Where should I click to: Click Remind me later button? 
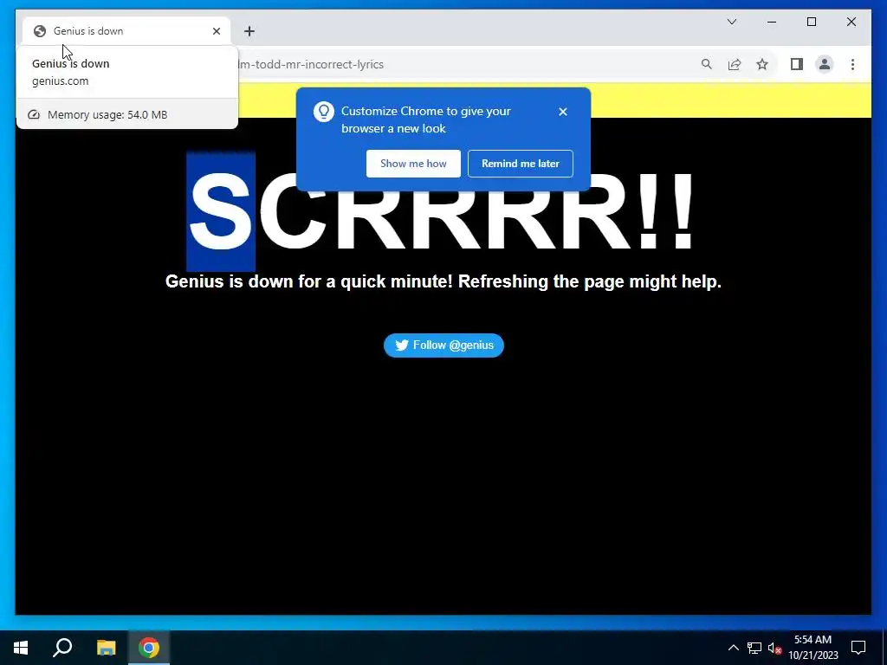click(x=520, y=164)
